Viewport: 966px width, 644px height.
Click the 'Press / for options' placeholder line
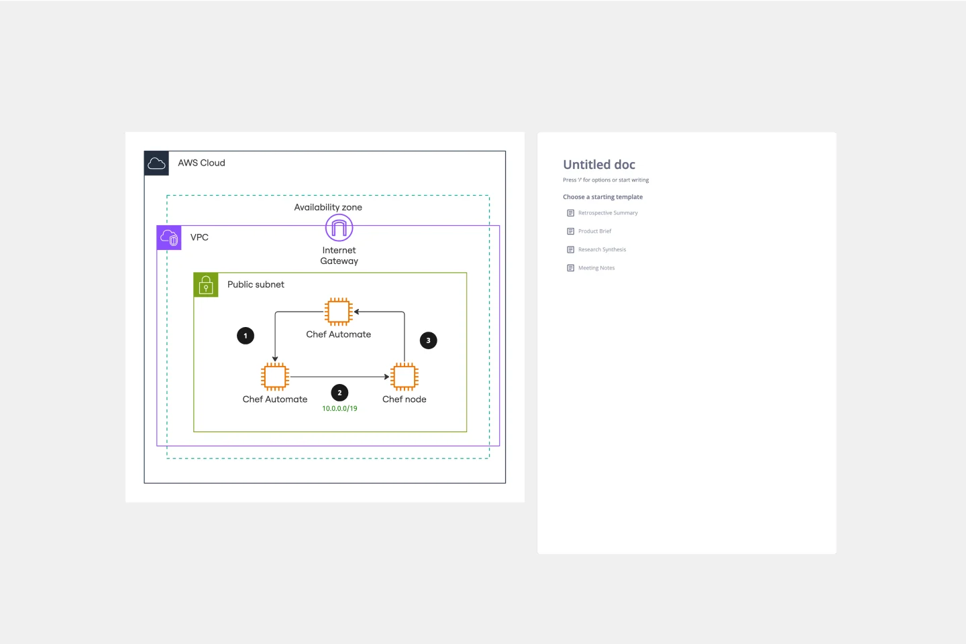tap(606, 180)
